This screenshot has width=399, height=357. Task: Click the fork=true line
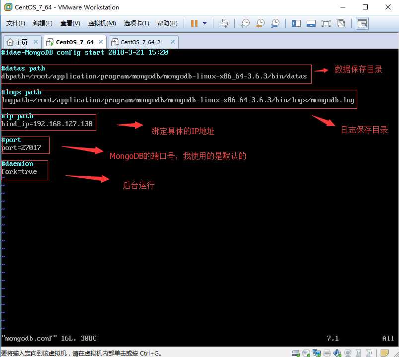tap(19, 172)
